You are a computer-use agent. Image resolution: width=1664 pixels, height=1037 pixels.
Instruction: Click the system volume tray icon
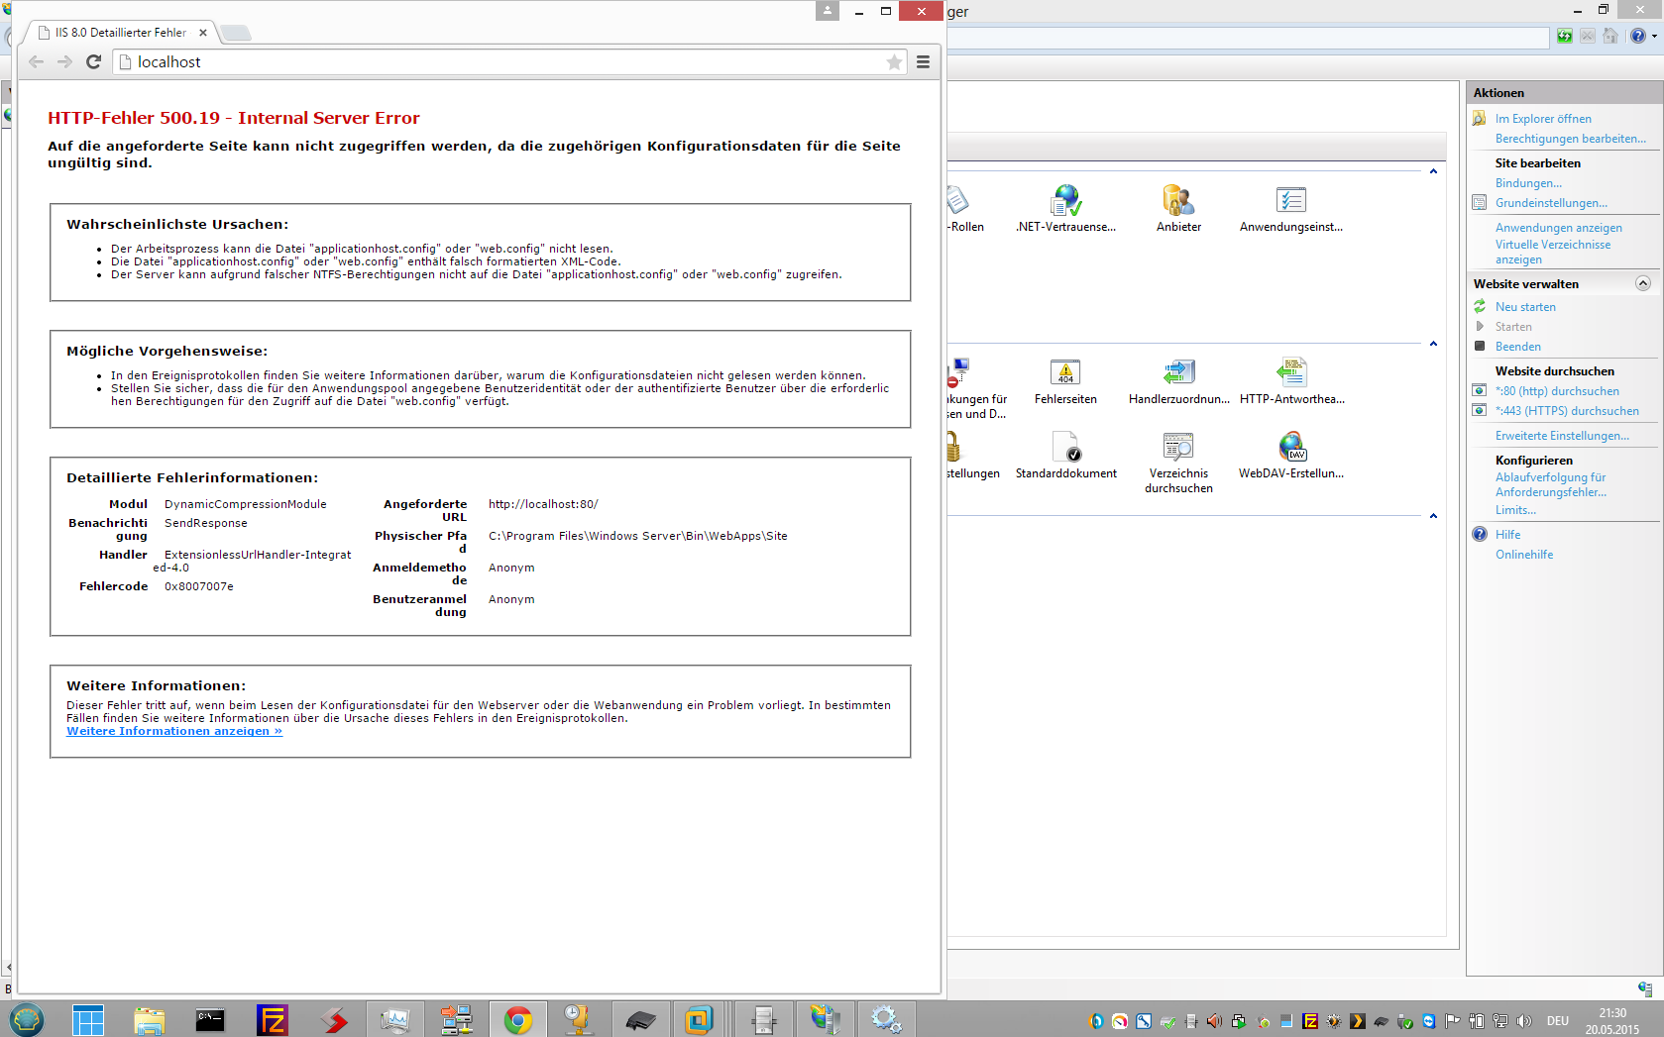click(1524, 1021)
